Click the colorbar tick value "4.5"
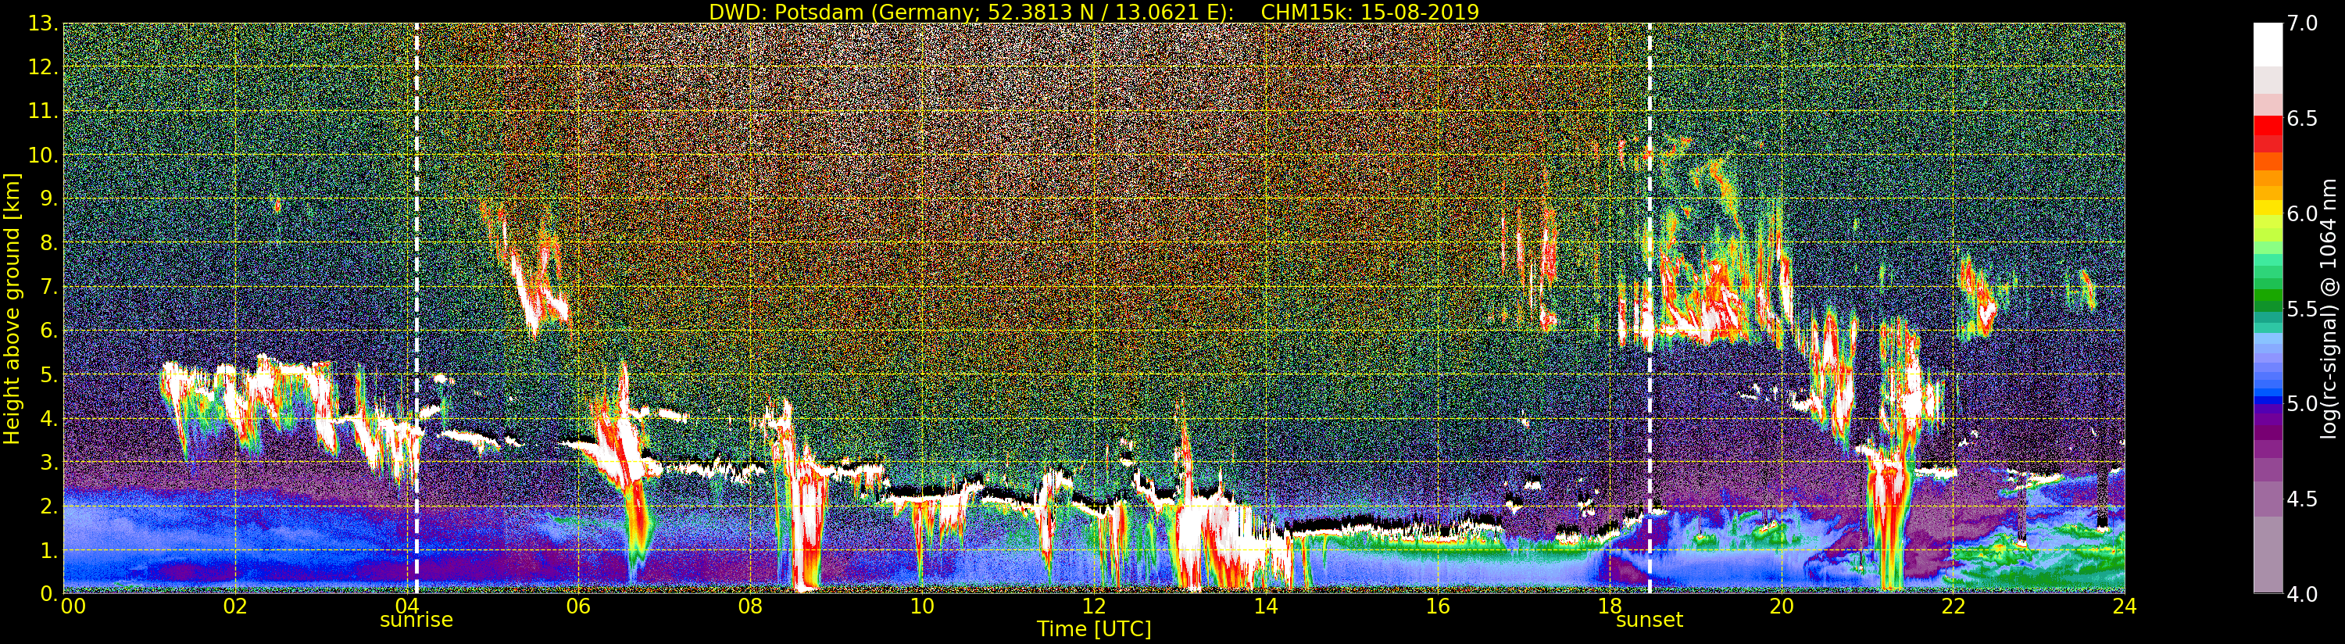Viewport: 2345px width, 644px height. click(2302, 499)
